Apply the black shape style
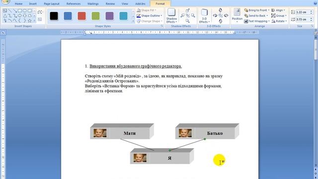This screenshot has height=179, width=318. tap(54, 16)
